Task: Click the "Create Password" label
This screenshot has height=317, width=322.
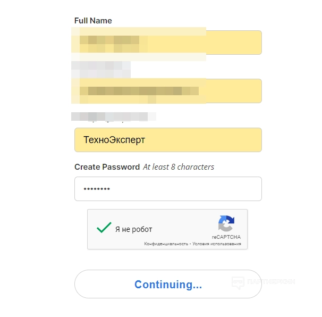Action: pos(107,167)
